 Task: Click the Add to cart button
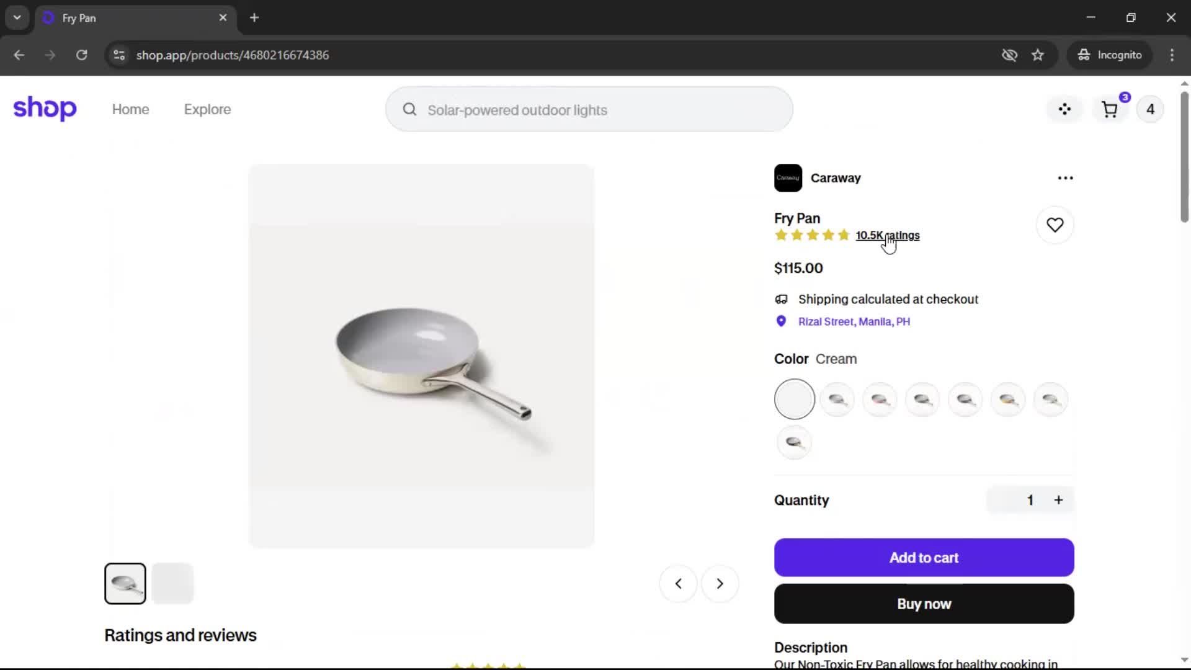pyautogui.click(x=924, y=558)
